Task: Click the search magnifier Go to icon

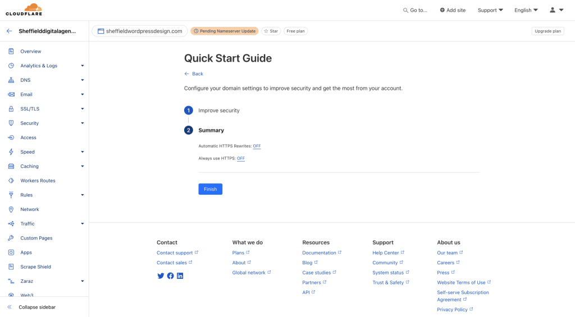Action: (x=405, y=10)
